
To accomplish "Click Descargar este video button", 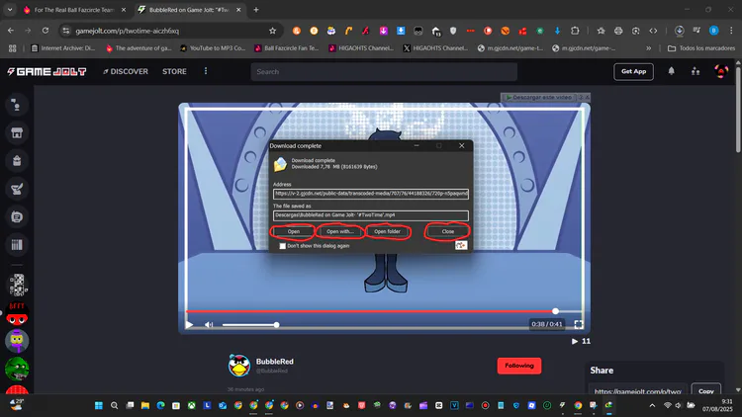I will 538,98.
